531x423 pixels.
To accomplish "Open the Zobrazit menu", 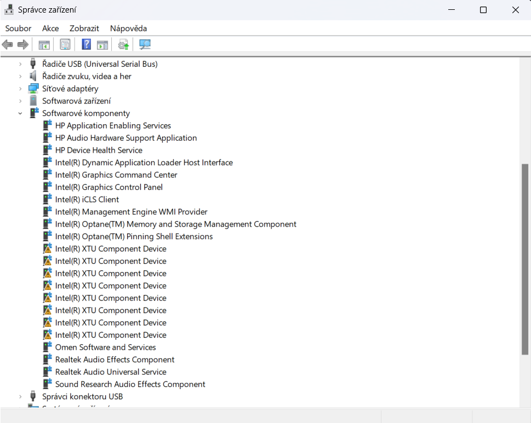I will click(x=84, y=28).
